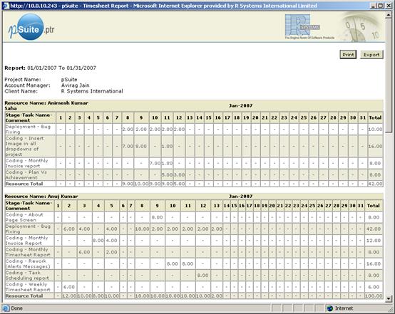This screenshot has width=395, height=314.
Task: Click Rework row total 16.00
Action: coord(374,263)
